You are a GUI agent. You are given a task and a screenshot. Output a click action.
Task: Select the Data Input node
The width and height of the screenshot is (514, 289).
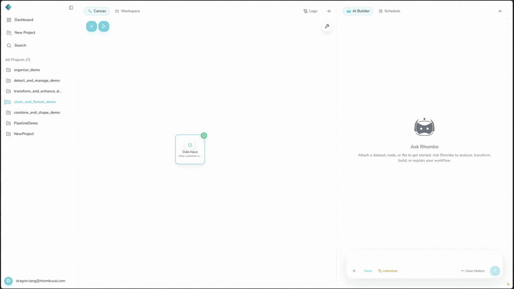click(190, 149)
